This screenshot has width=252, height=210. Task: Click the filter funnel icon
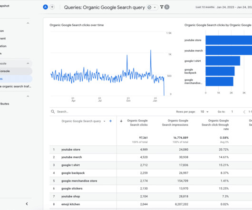[162, 7]
